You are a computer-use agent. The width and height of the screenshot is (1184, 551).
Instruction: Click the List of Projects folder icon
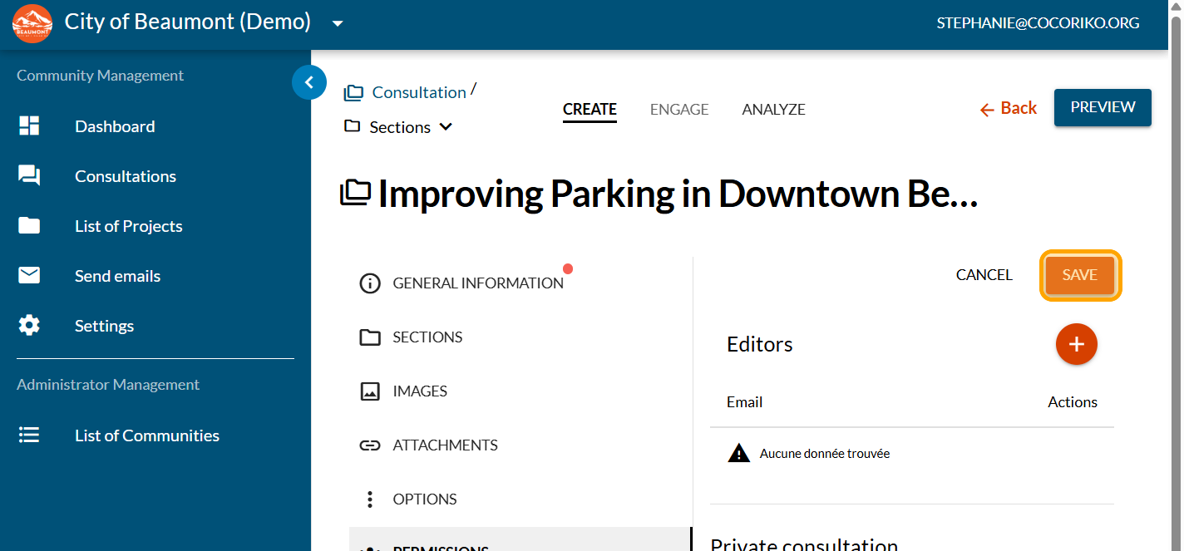tap(29, 226)
